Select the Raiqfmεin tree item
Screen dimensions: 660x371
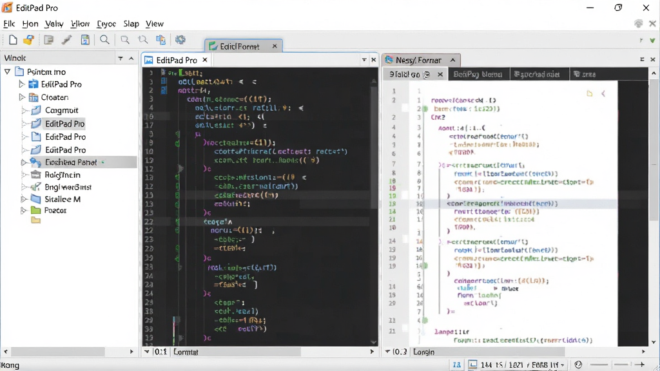[x=63, y=175]
